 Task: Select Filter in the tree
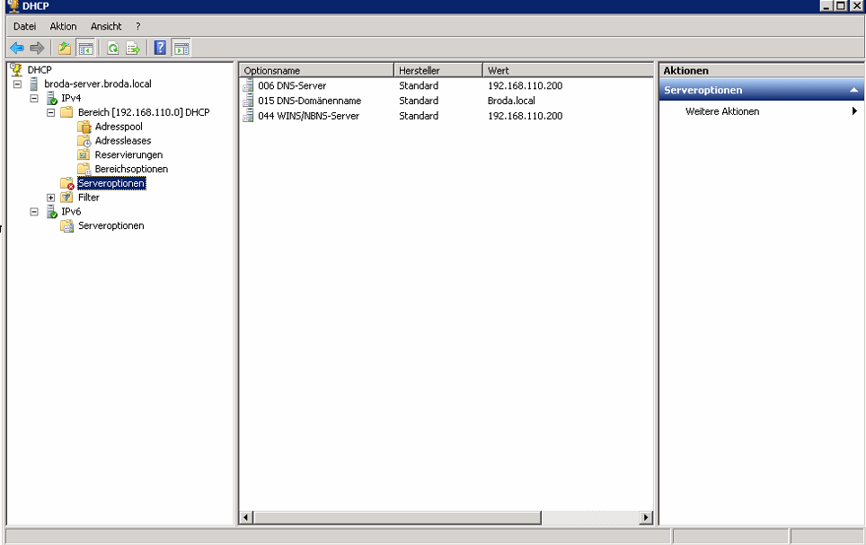point(88,198)
